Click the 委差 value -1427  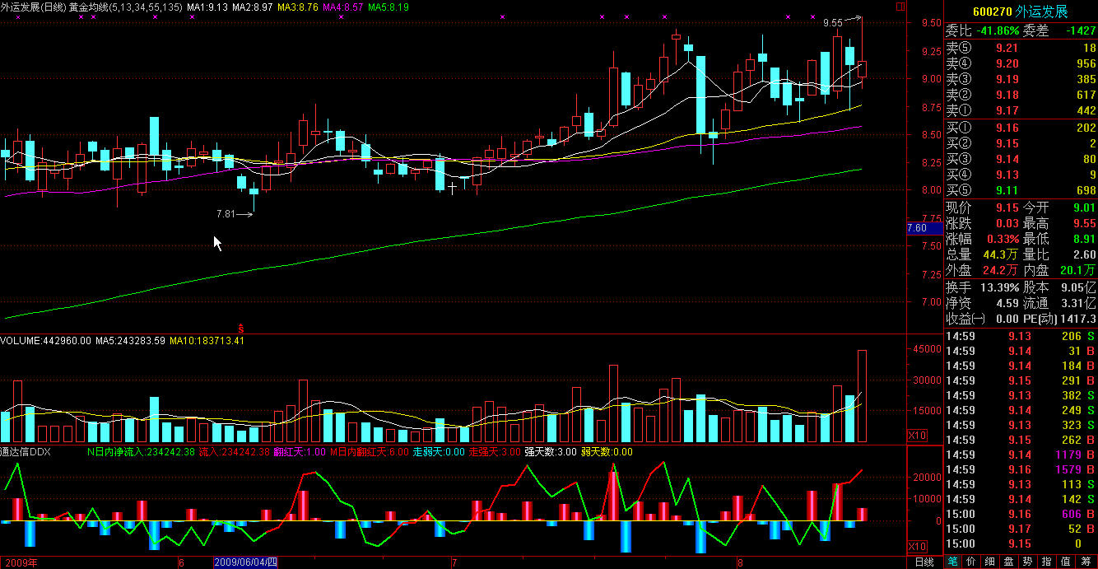click(x=1081, y=31)
